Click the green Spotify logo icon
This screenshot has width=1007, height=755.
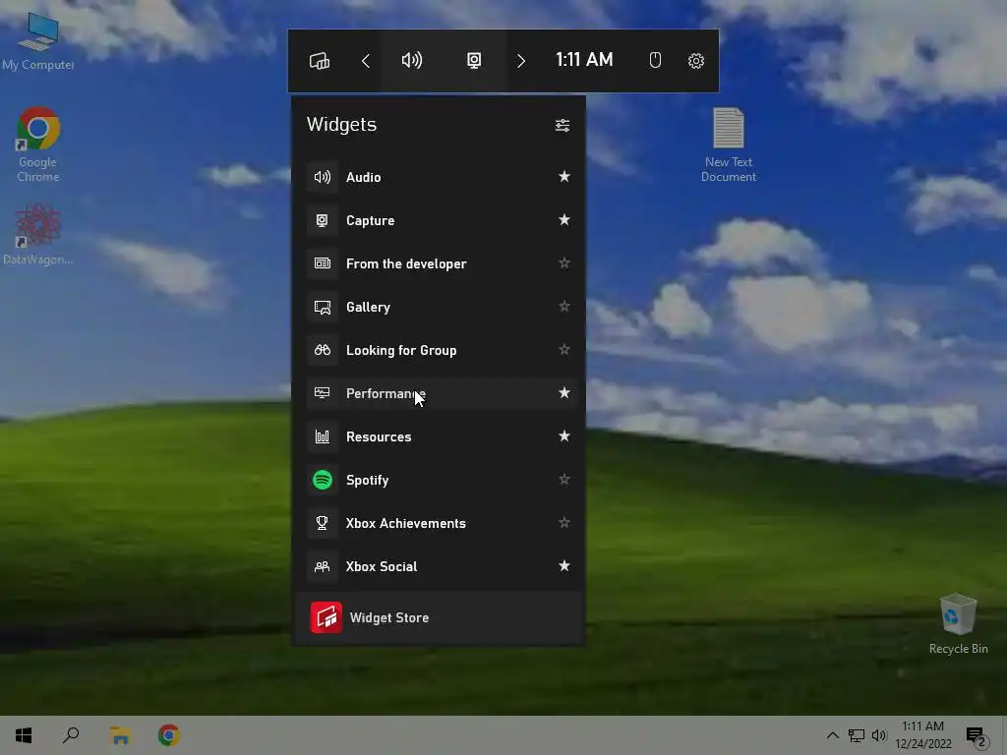(x=323, y=480)
